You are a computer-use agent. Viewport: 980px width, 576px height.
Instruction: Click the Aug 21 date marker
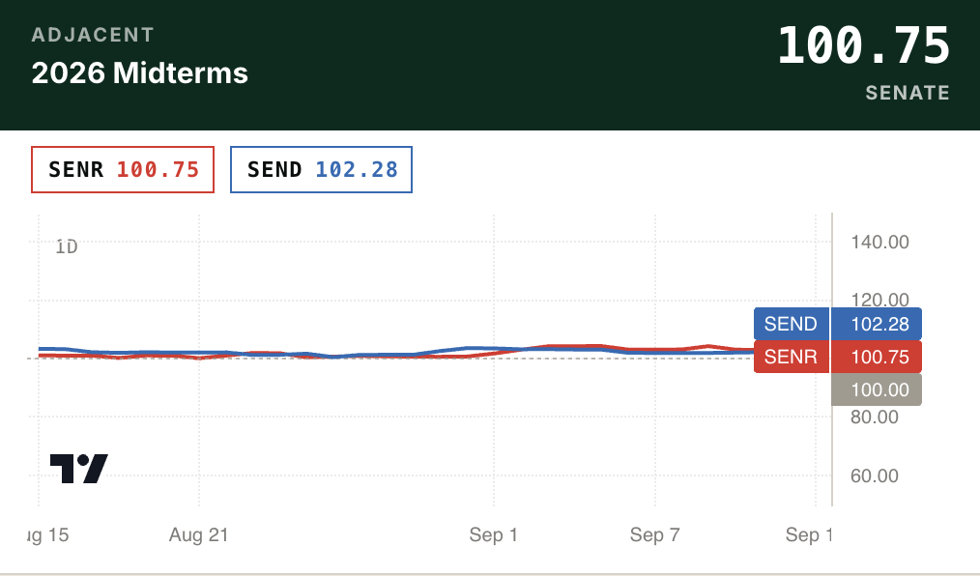[x=199, y=534]
